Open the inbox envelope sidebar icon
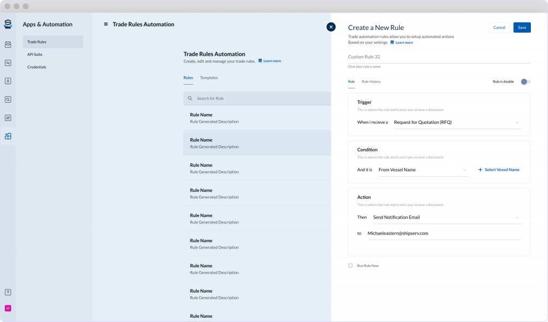The height and width of the screenshot is (322, 548). point(8,45)
